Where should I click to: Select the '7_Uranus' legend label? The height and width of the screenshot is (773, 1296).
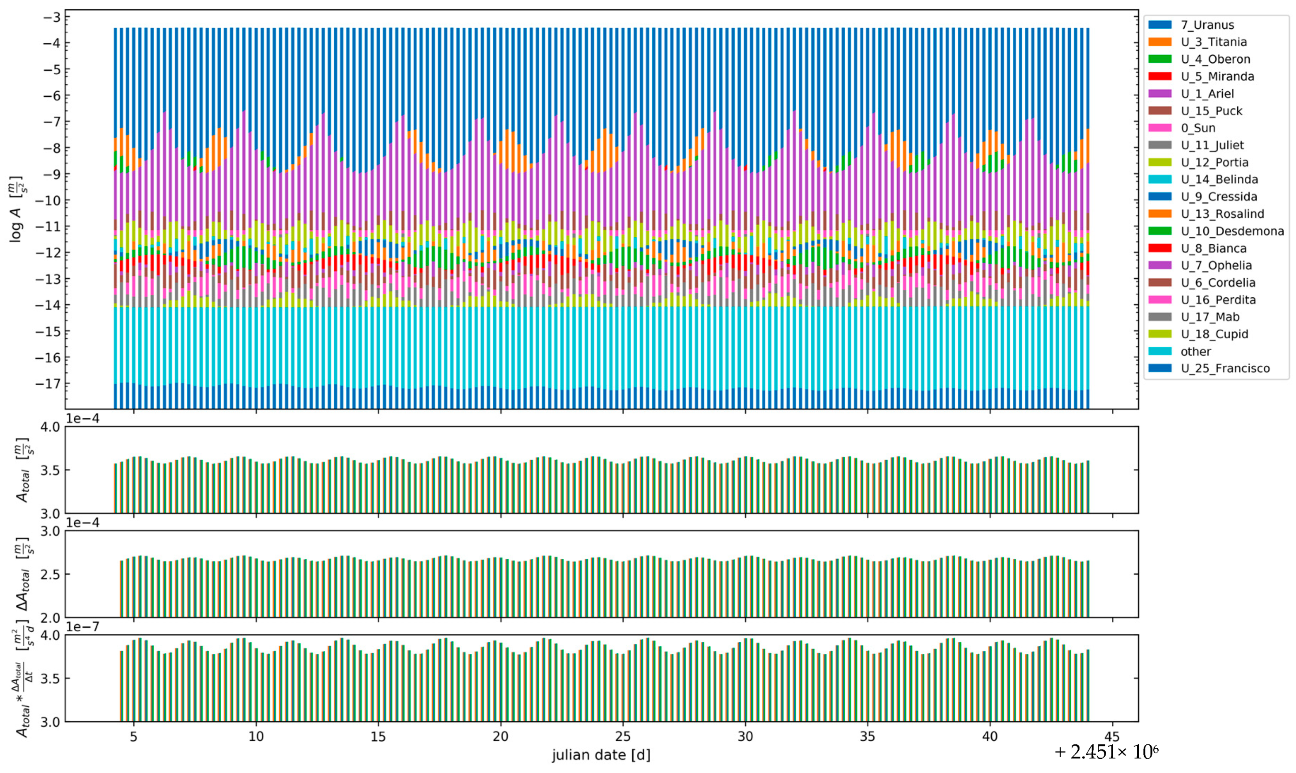pyautogui.click(x=1208, y=25)
